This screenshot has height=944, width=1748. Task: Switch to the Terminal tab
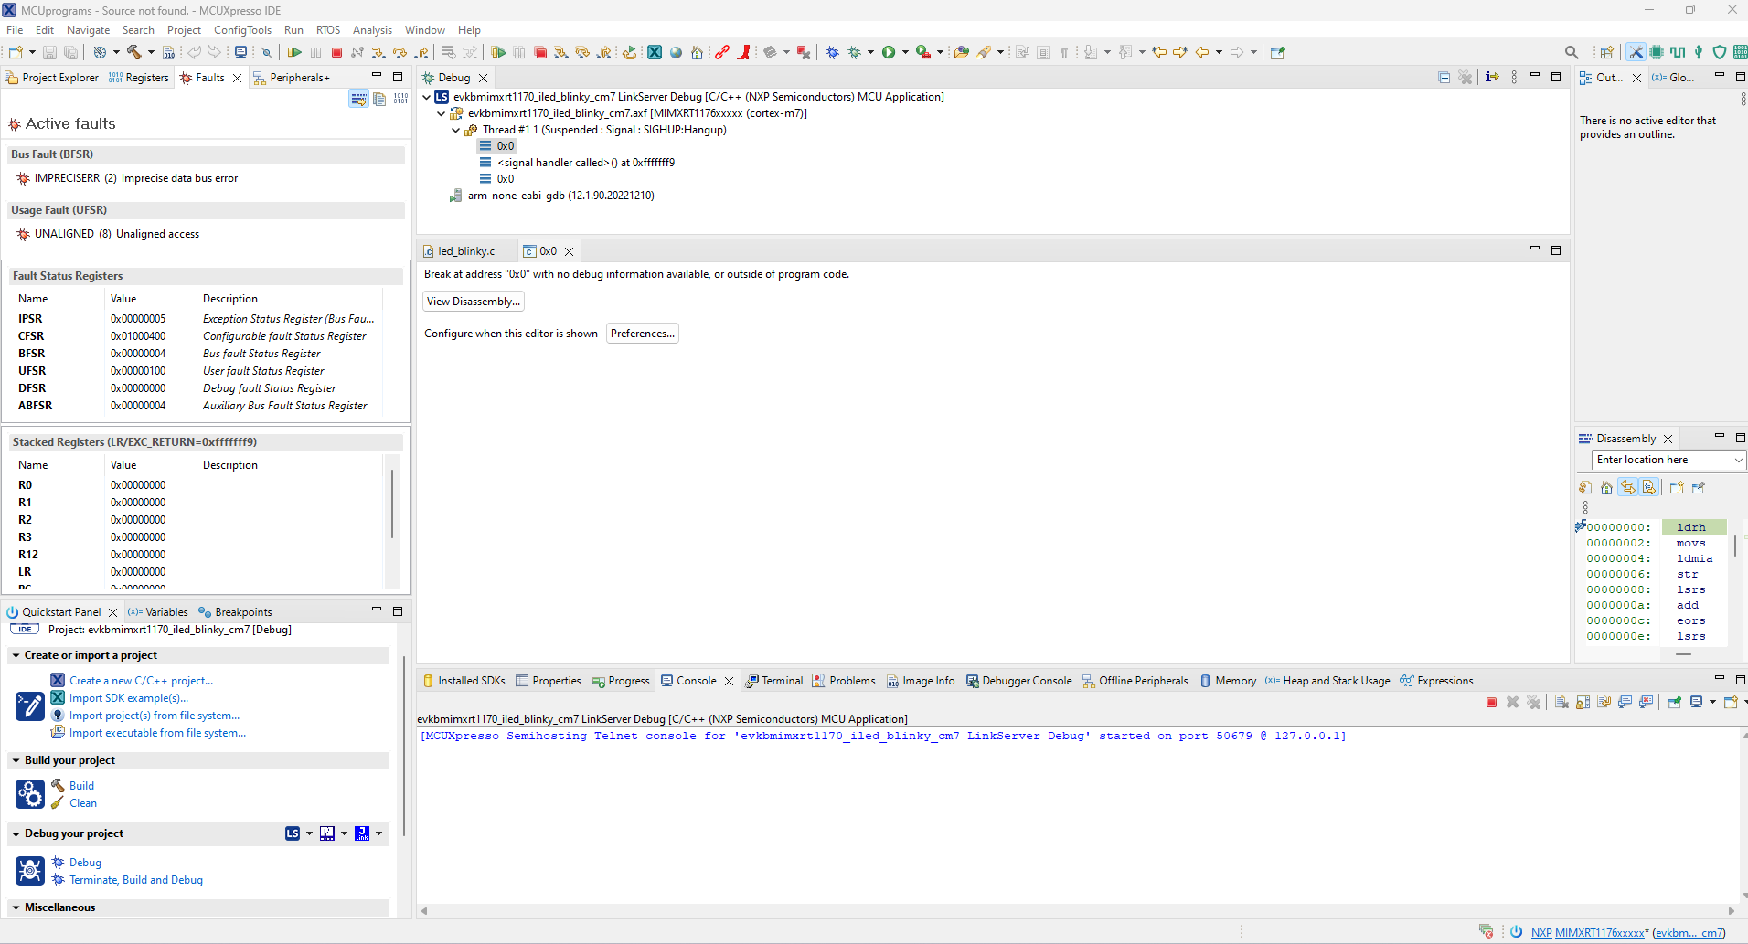[782, 680]
